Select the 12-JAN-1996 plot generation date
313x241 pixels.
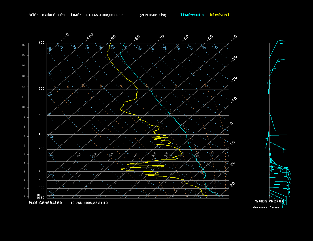89,203
